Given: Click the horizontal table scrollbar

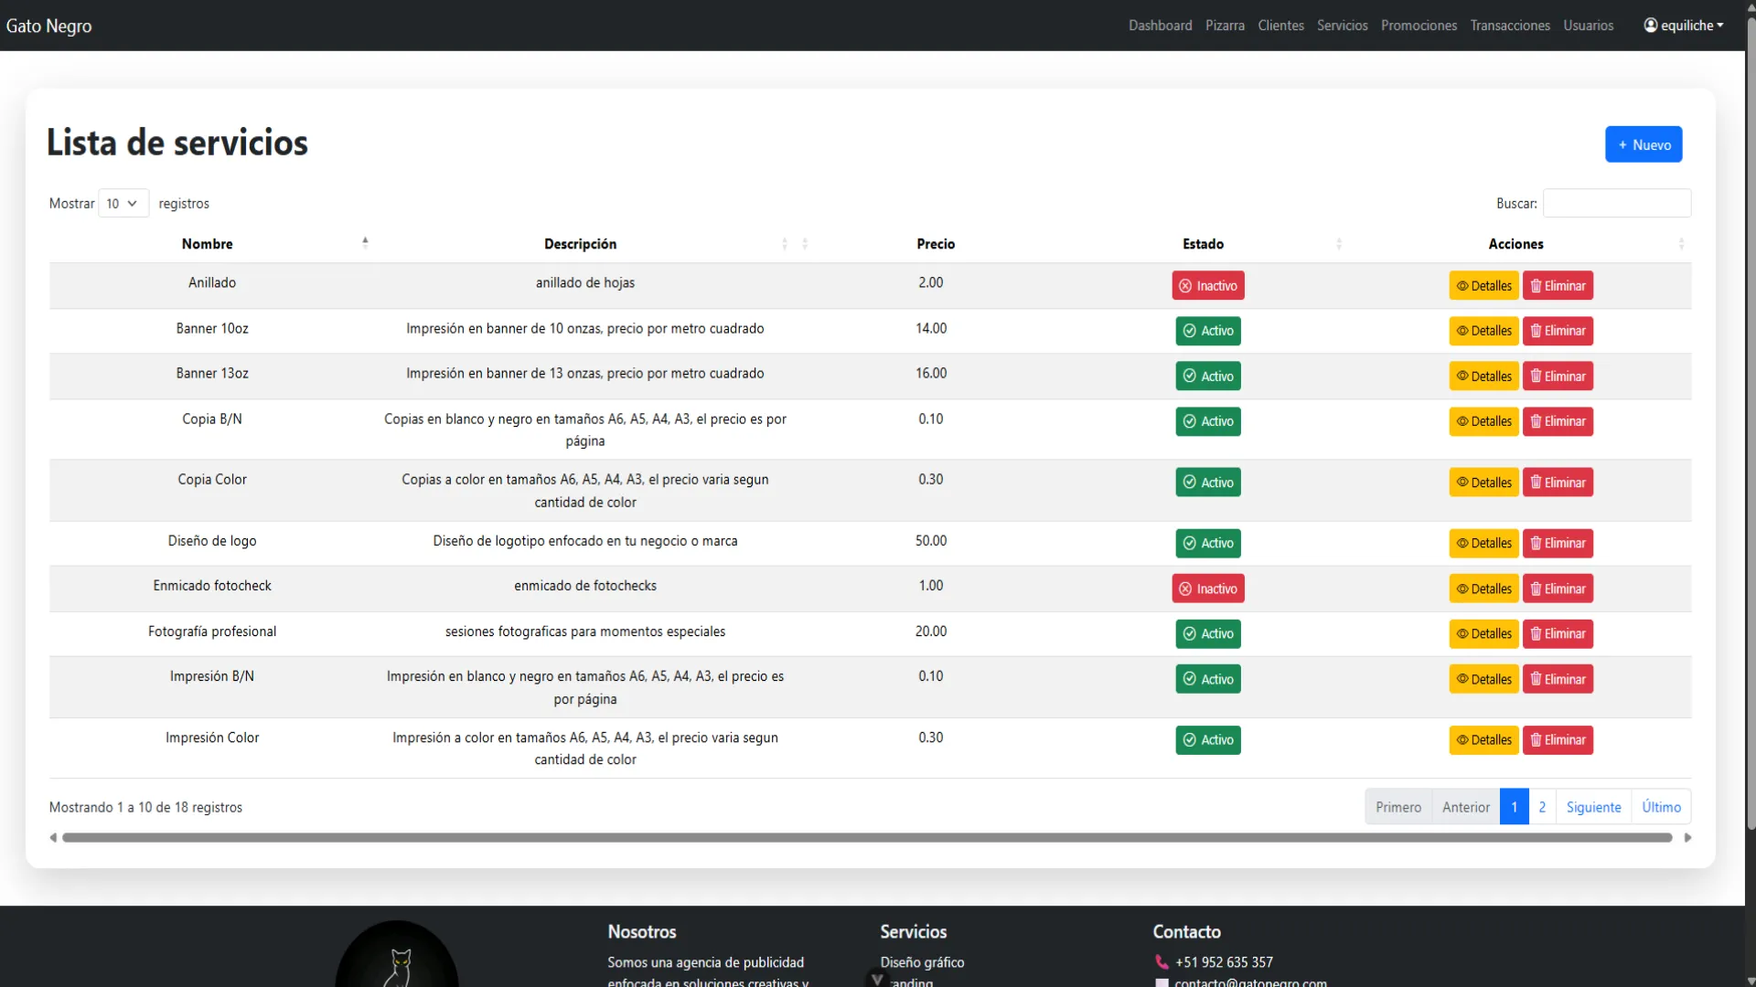Looking at the screenshot, I should (x=867, y=837).
